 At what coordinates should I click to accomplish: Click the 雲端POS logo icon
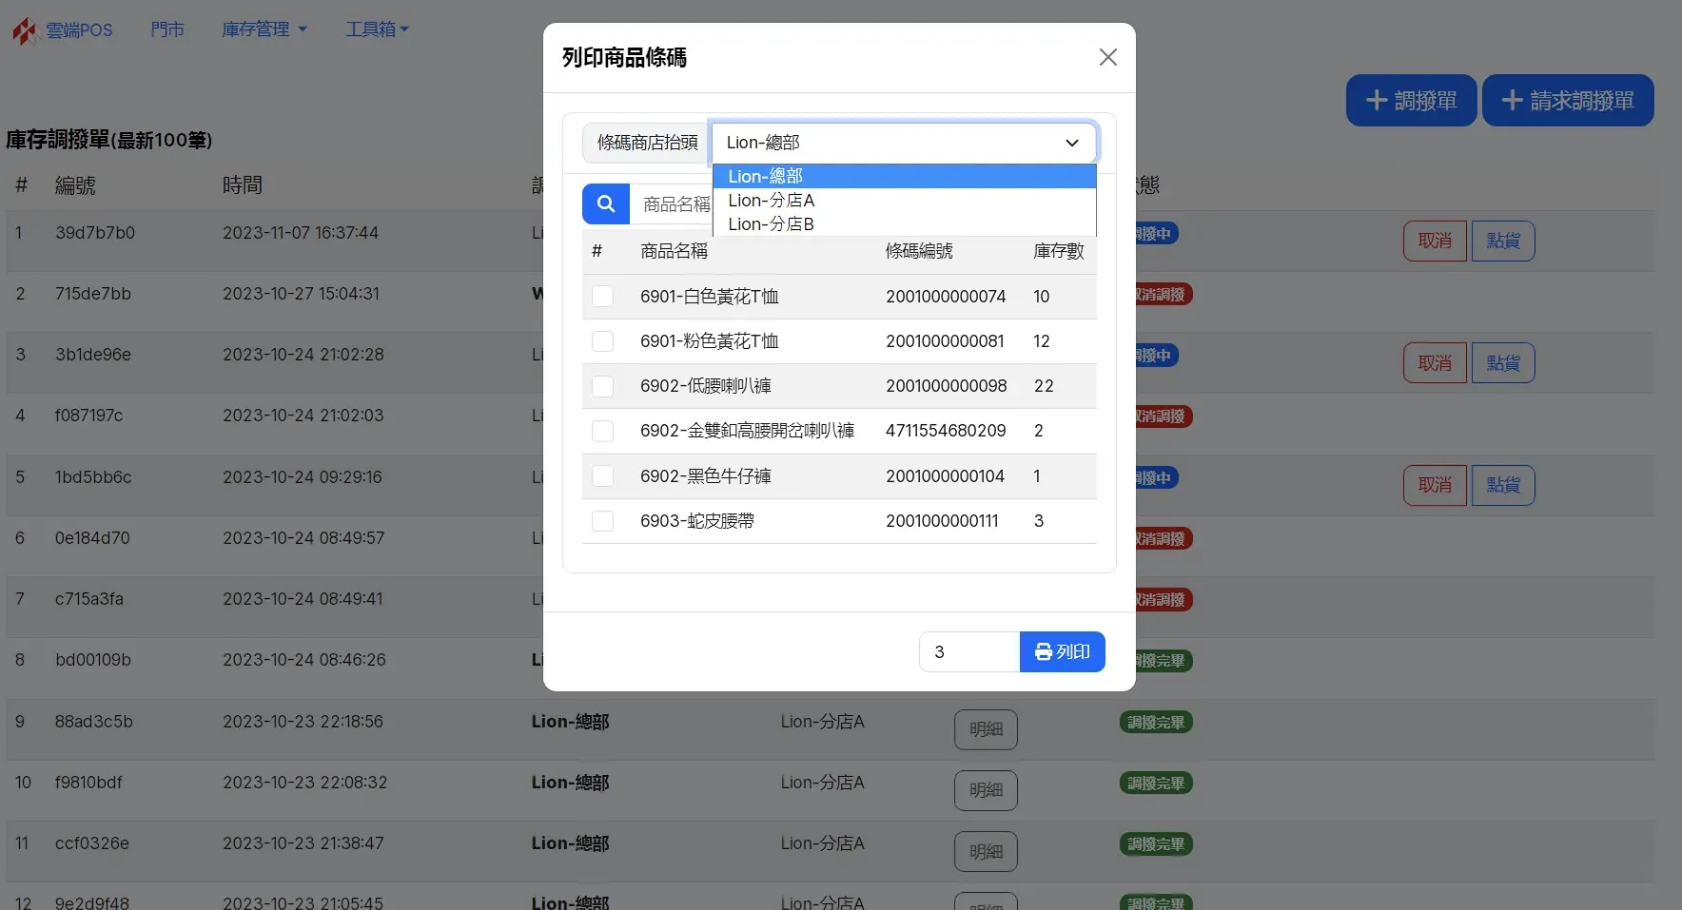pyautogui.click(x=25, y=30)
